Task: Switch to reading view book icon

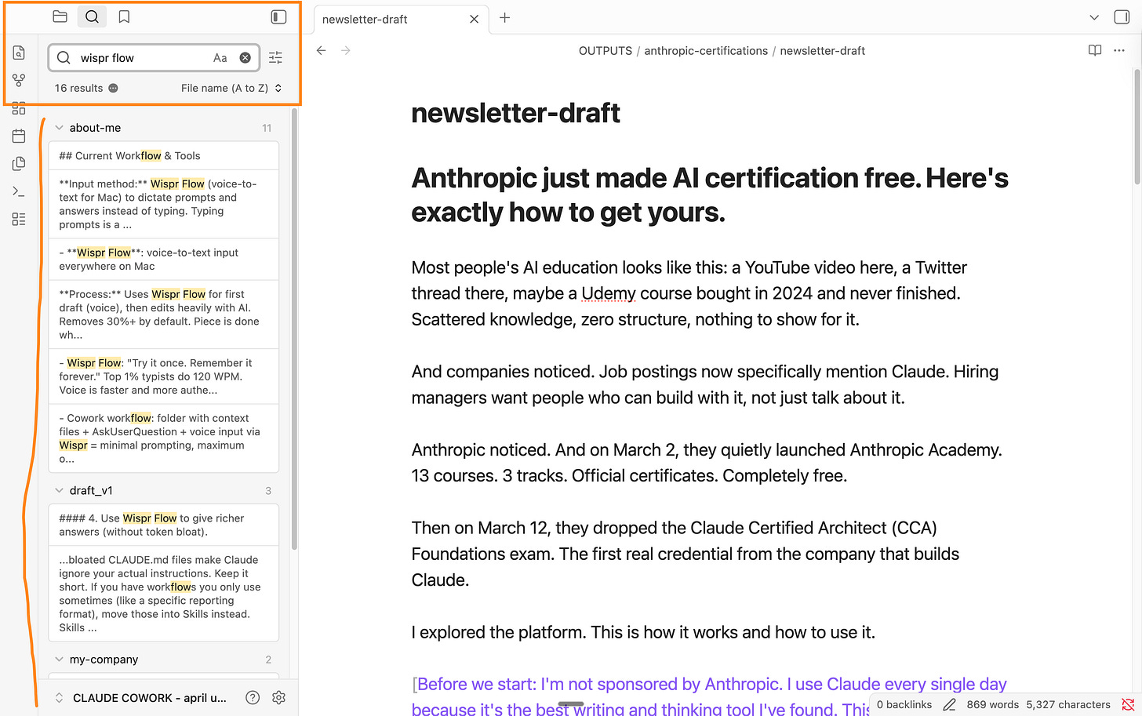Action: click(1095, 50)
